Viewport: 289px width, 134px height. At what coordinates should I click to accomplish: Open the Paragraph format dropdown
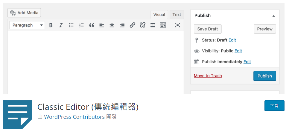27,25
